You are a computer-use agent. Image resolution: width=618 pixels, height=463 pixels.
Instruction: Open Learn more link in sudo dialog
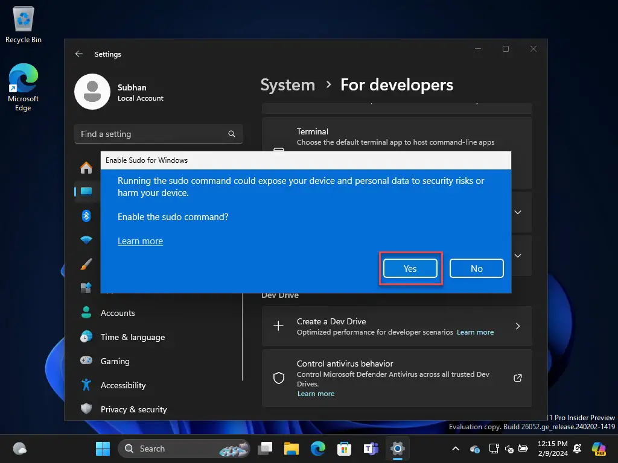(x=140, y=241)
